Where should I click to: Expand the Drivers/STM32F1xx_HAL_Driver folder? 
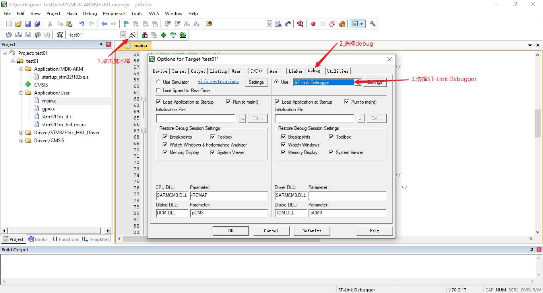point(21,133)
